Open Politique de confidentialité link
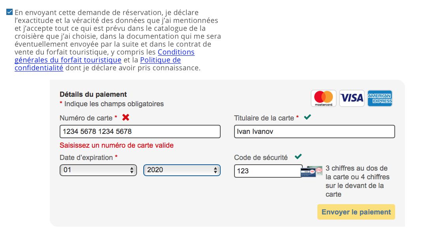This screenshot has height=233, width=435. pyautogui.click(x=160, y=60)
